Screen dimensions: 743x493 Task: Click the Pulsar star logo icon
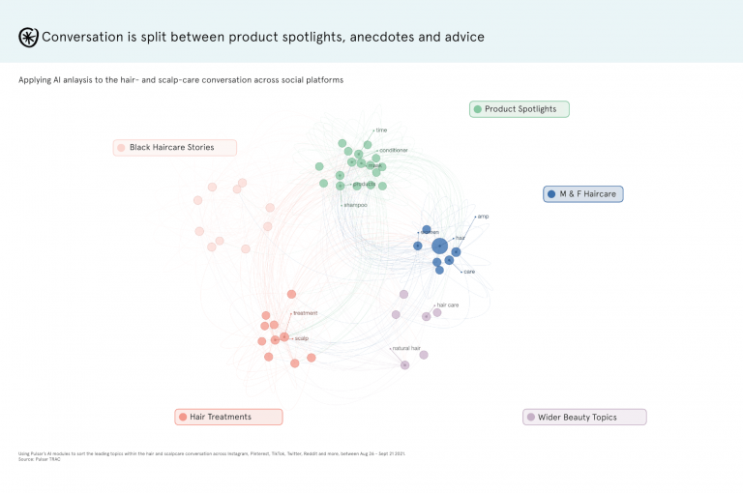point(28,37)
